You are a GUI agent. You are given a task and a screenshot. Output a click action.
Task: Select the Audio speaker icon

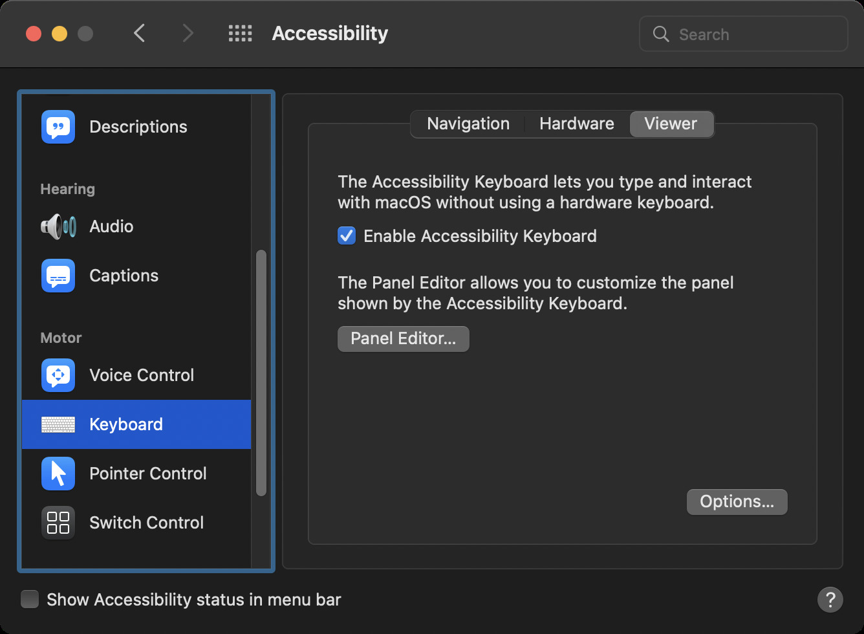[x=58, y=226]
